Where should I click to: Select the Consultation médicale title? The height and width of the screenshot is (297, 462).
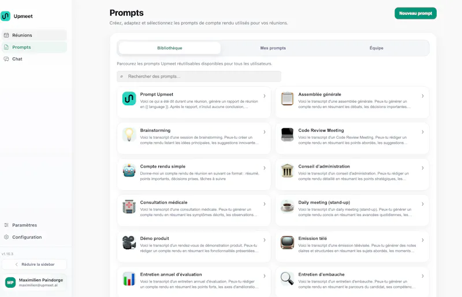[x=164, y=202]
